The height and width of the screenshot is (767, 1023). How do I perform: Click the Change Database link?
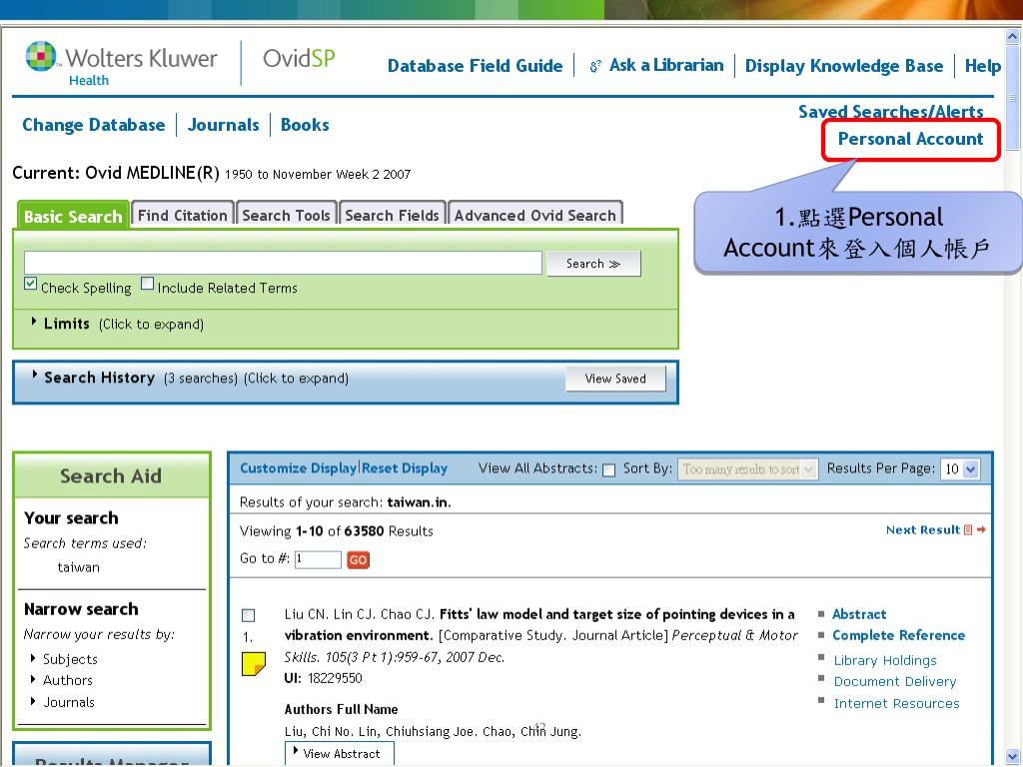[x=93, y=125]
